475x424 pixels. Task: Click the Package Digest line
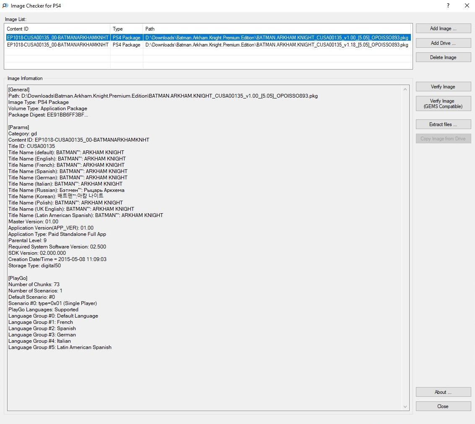tap(48, 115)
